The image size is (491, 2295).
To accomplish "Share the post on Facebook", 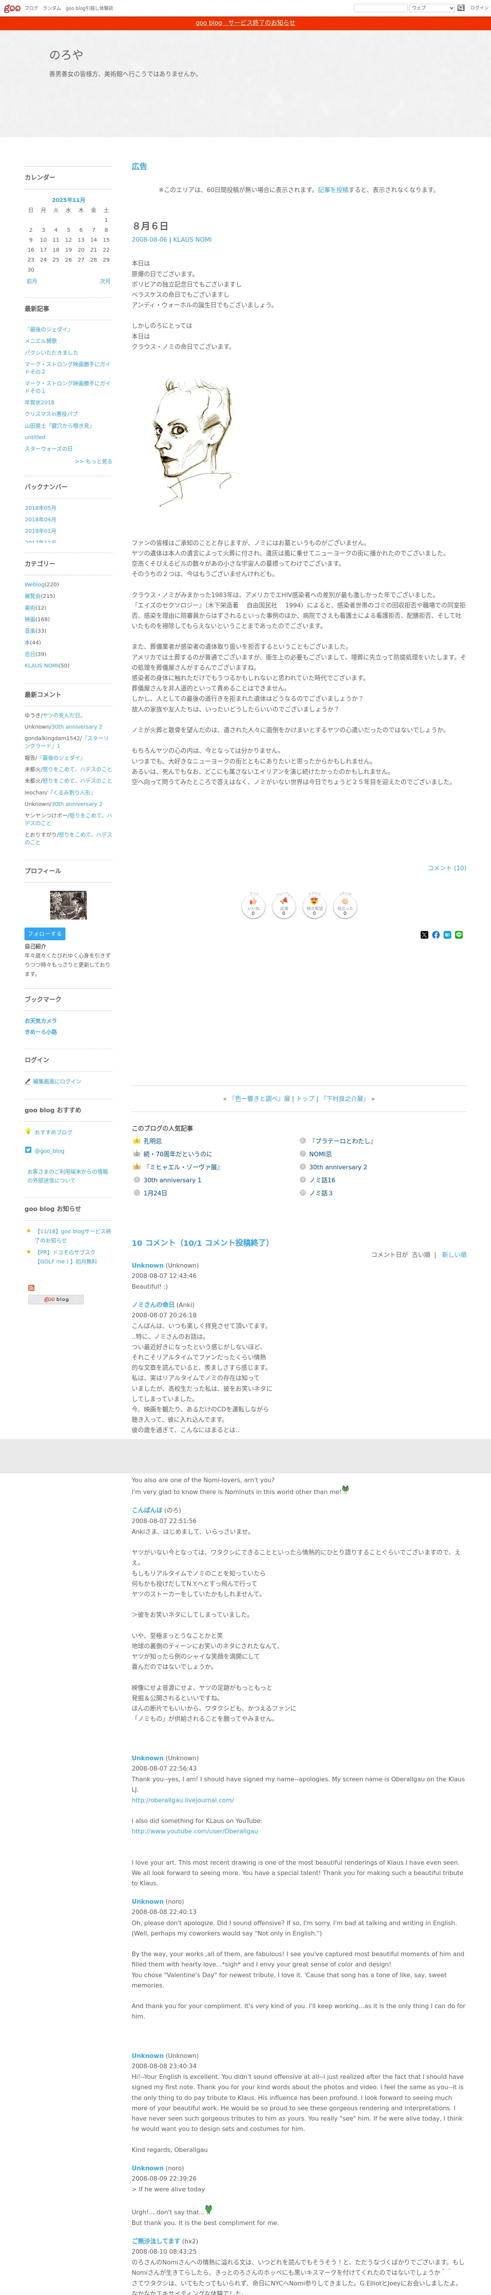I will 436,934.
